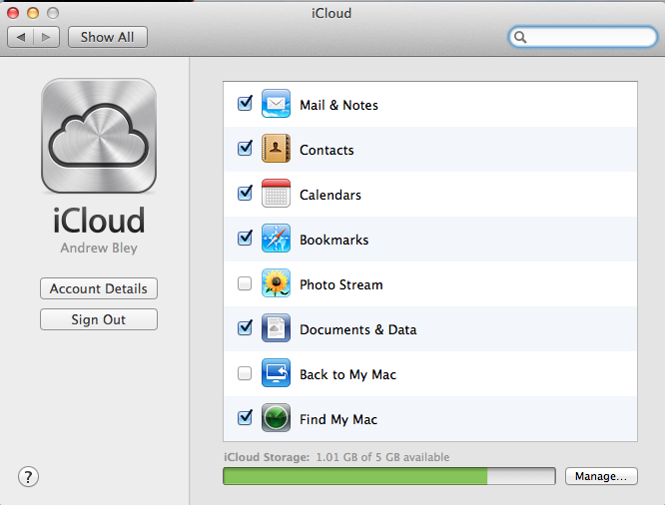Click the iCloud window title text

point(332,14)
